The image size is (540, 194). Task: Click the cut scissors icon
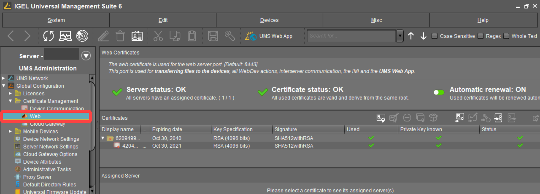[x=158, y=36]
